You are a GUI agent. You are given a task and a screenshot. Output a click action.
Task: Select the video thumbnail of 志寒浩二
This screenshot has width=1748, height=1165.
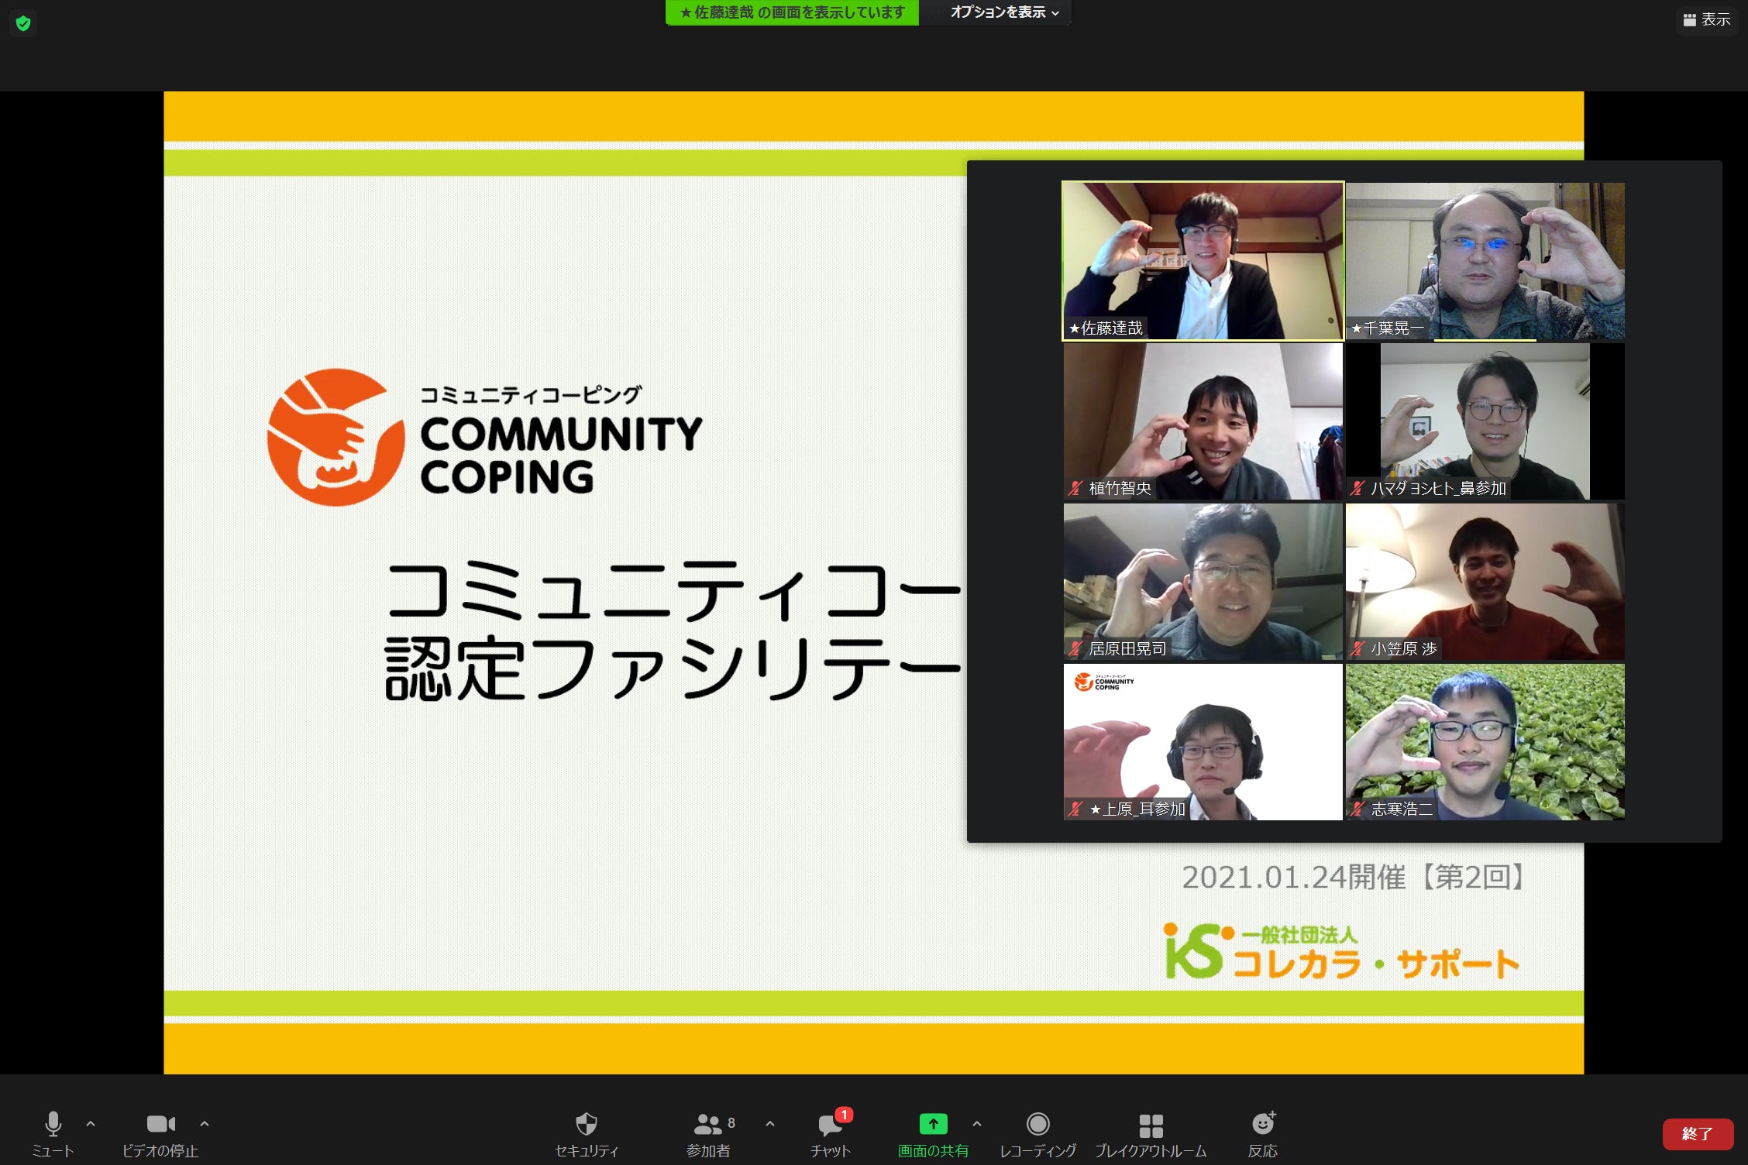point(1485,741)
